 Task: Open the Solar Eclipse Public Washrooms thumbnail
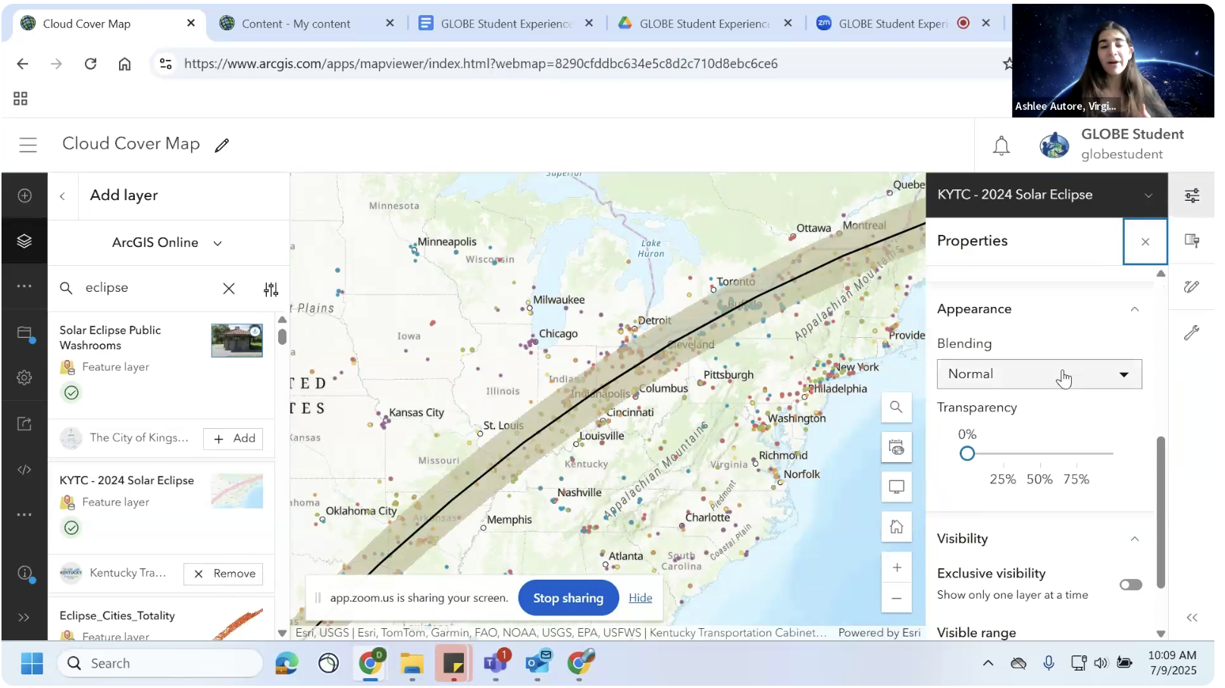[237, 341]
